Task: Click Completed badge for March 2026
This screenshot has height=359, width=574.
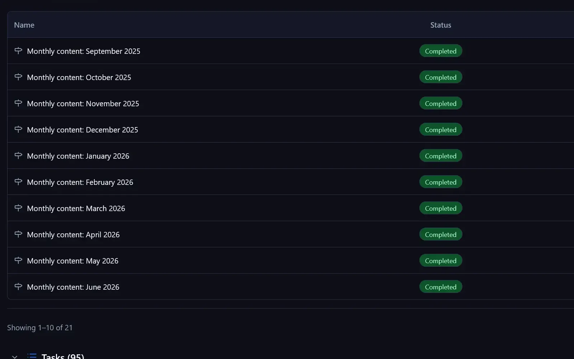Action: 441,208
